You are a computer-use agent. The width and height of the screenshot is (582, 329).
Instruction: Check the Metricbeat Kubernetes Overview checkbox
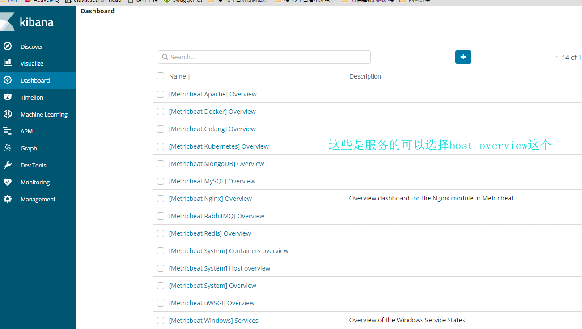click(x=161, y=146)
